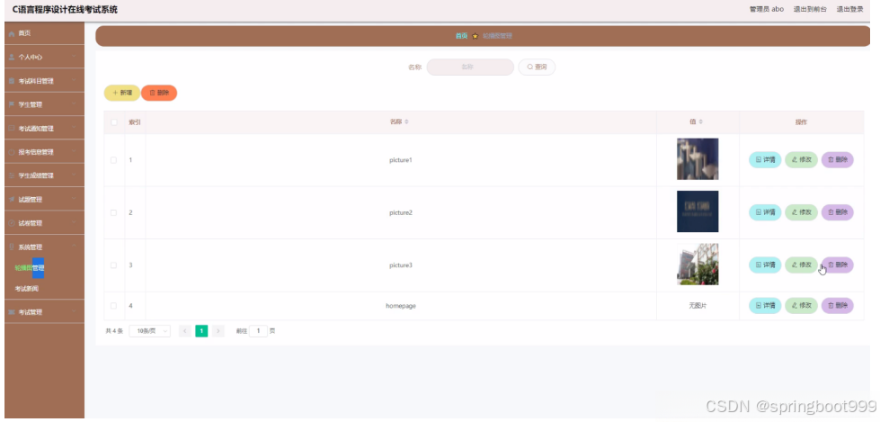
Task: Click the next page arrow in pagination
Action: pyautogui.click(x=218, y=331)
